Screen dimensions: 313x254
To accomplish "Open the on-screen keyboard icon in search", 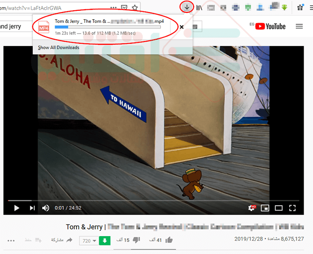I will pos(195,26).
